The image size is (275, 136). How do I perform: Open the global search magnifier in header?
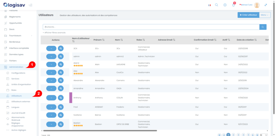pyautogui.click(x=216, y=5)
